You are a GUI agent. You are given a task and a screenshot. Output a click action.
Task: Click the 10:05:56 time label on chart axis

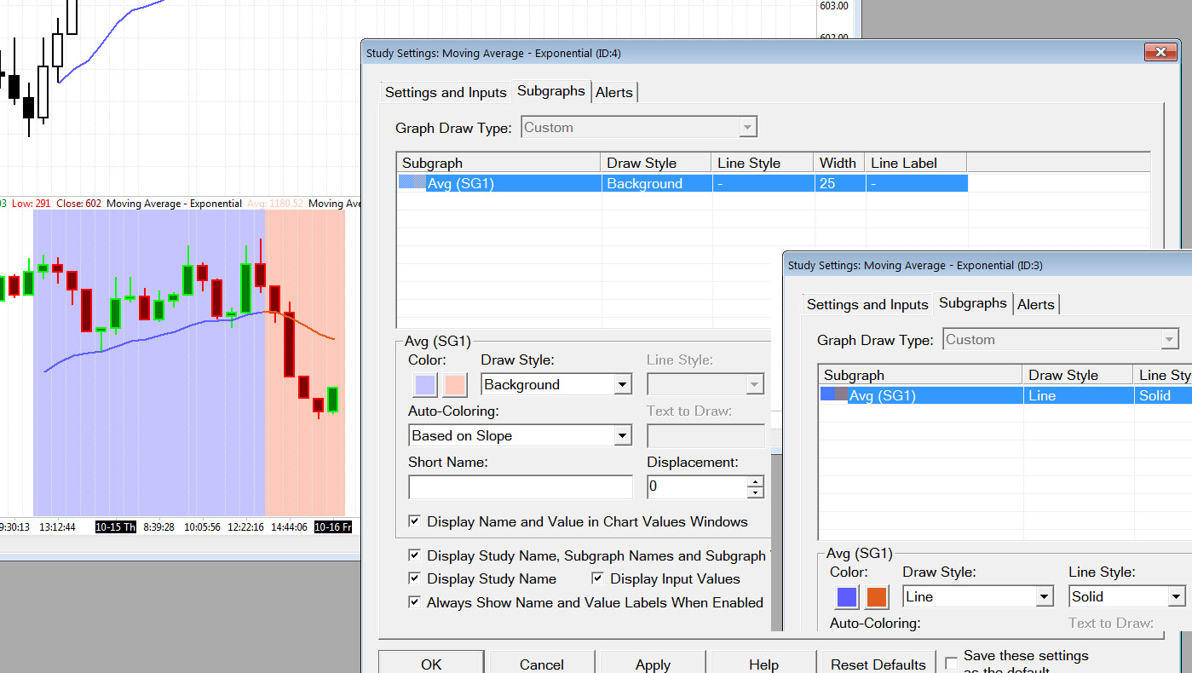point(202,527)
